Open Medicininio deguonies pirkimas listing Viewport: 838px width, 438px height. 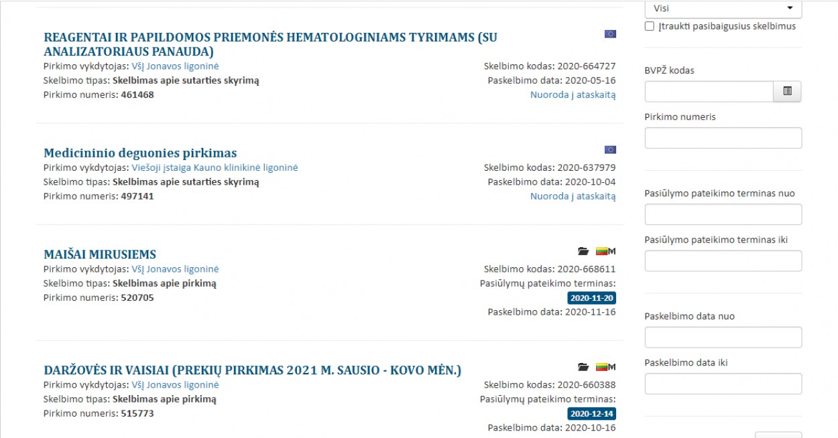coord(140,153)
